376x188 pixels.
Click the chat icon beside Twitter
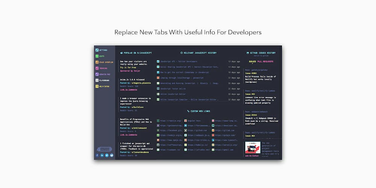click(x=112, y=155)
